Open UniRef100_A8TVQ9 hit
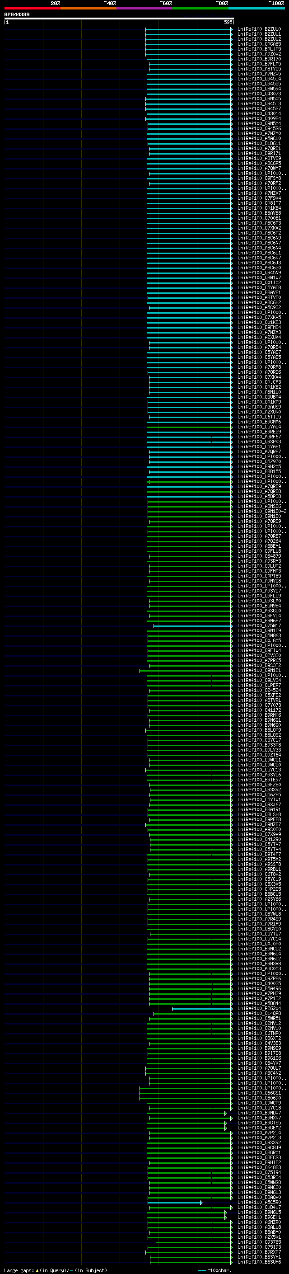Screen dimensions: 289x1274 click(259, 158)
